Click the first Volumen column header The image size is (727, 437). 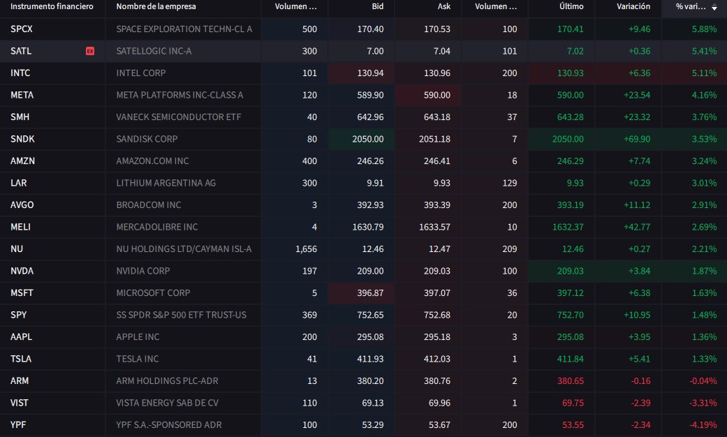(296, 6)
